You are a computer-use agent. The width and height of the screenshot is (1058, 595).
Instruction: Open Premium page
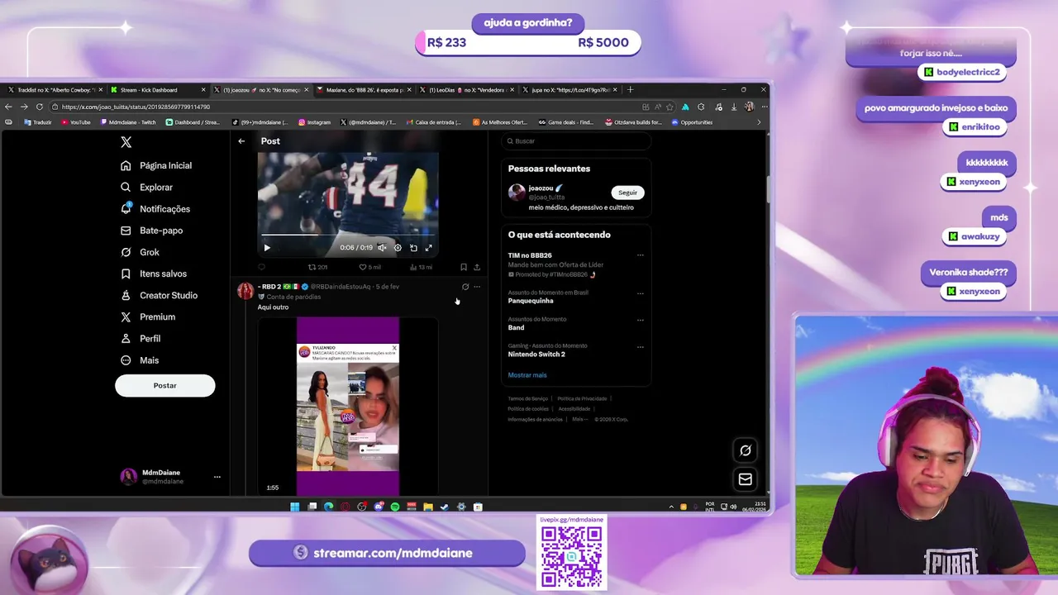click(148, 317)
